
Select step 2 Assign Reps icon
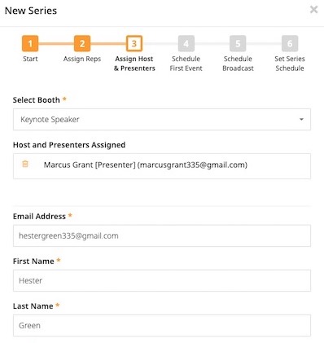click(82, 43)
